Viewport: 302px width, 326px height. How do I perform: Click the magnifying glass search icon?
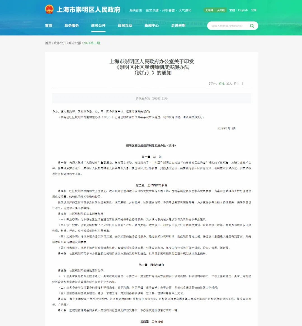[x=252, y=26]
